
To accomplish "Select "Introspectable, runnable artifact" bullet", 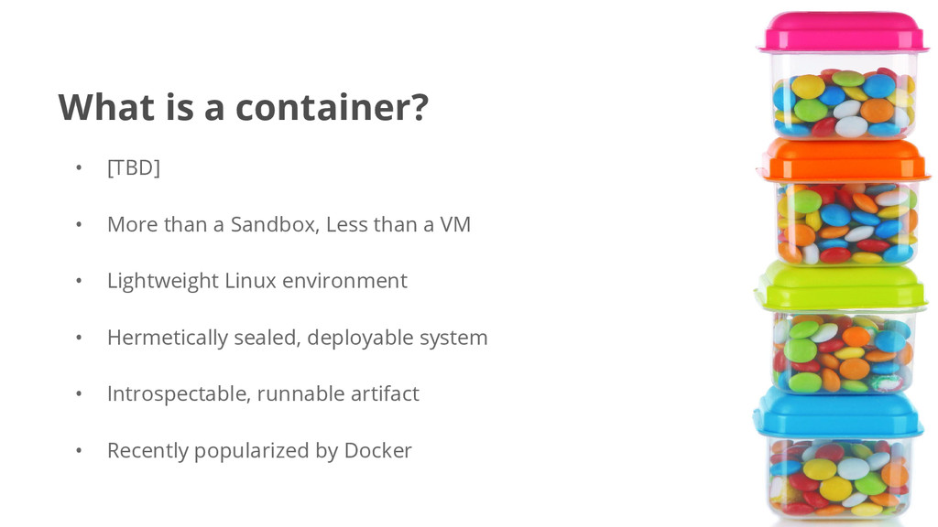I will (263, 394).
